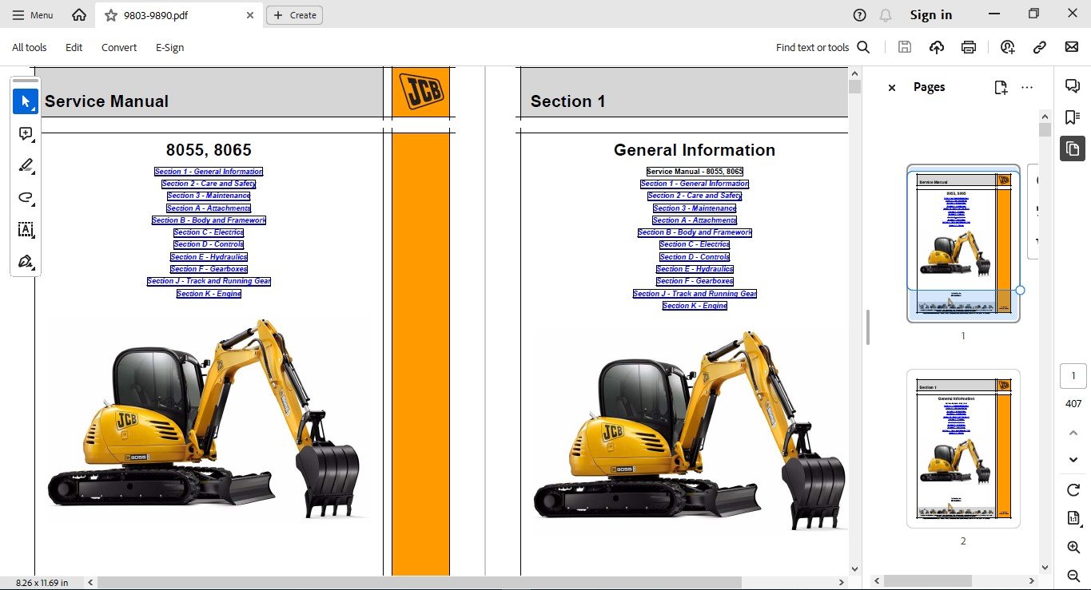Open right page Service Manual - 8055, 8065 link
1091x590 pixels.
coord(695,172)
